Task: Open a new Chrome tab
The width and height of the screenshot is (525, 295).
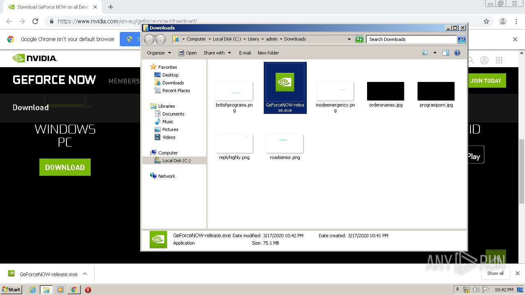Action: coord(111,7)
